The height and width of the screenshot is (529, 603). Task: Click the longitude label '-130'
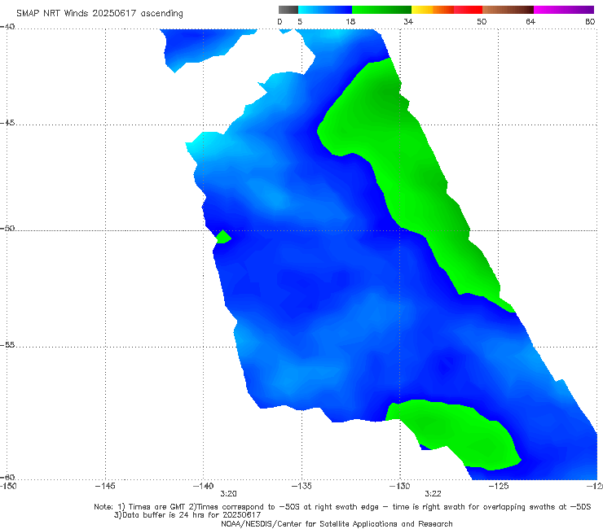click(399, 486)
